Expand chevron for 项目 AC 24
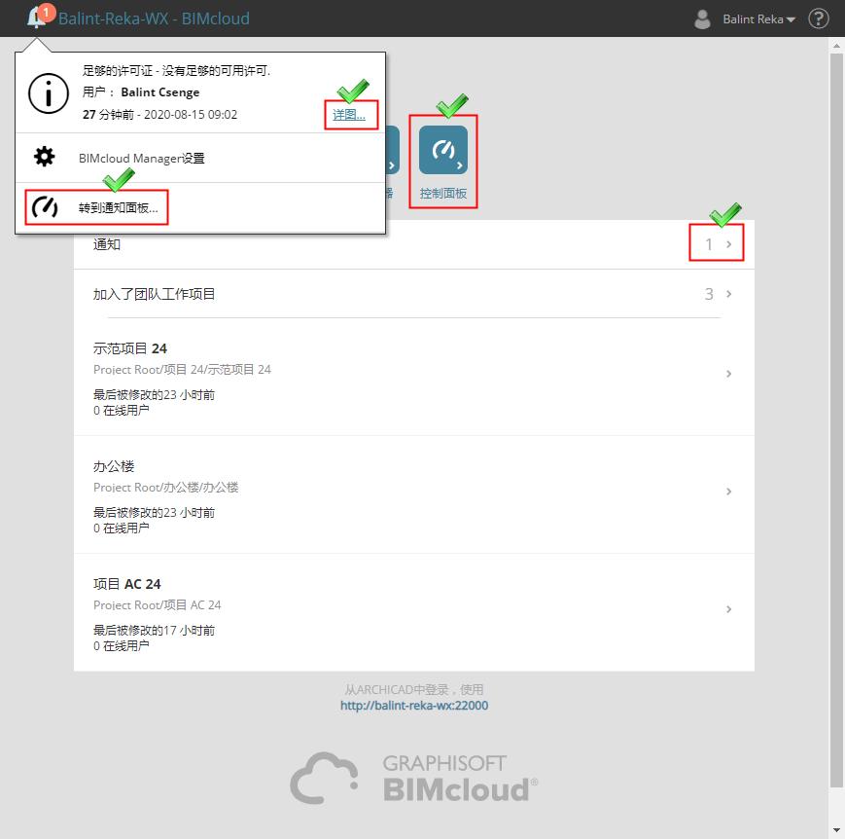 [x=728, y=609]
